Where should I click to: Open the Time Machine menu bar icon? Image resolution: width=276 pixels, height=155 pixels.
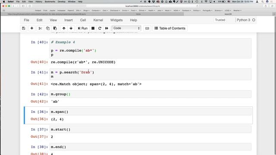tap(197, 1)
